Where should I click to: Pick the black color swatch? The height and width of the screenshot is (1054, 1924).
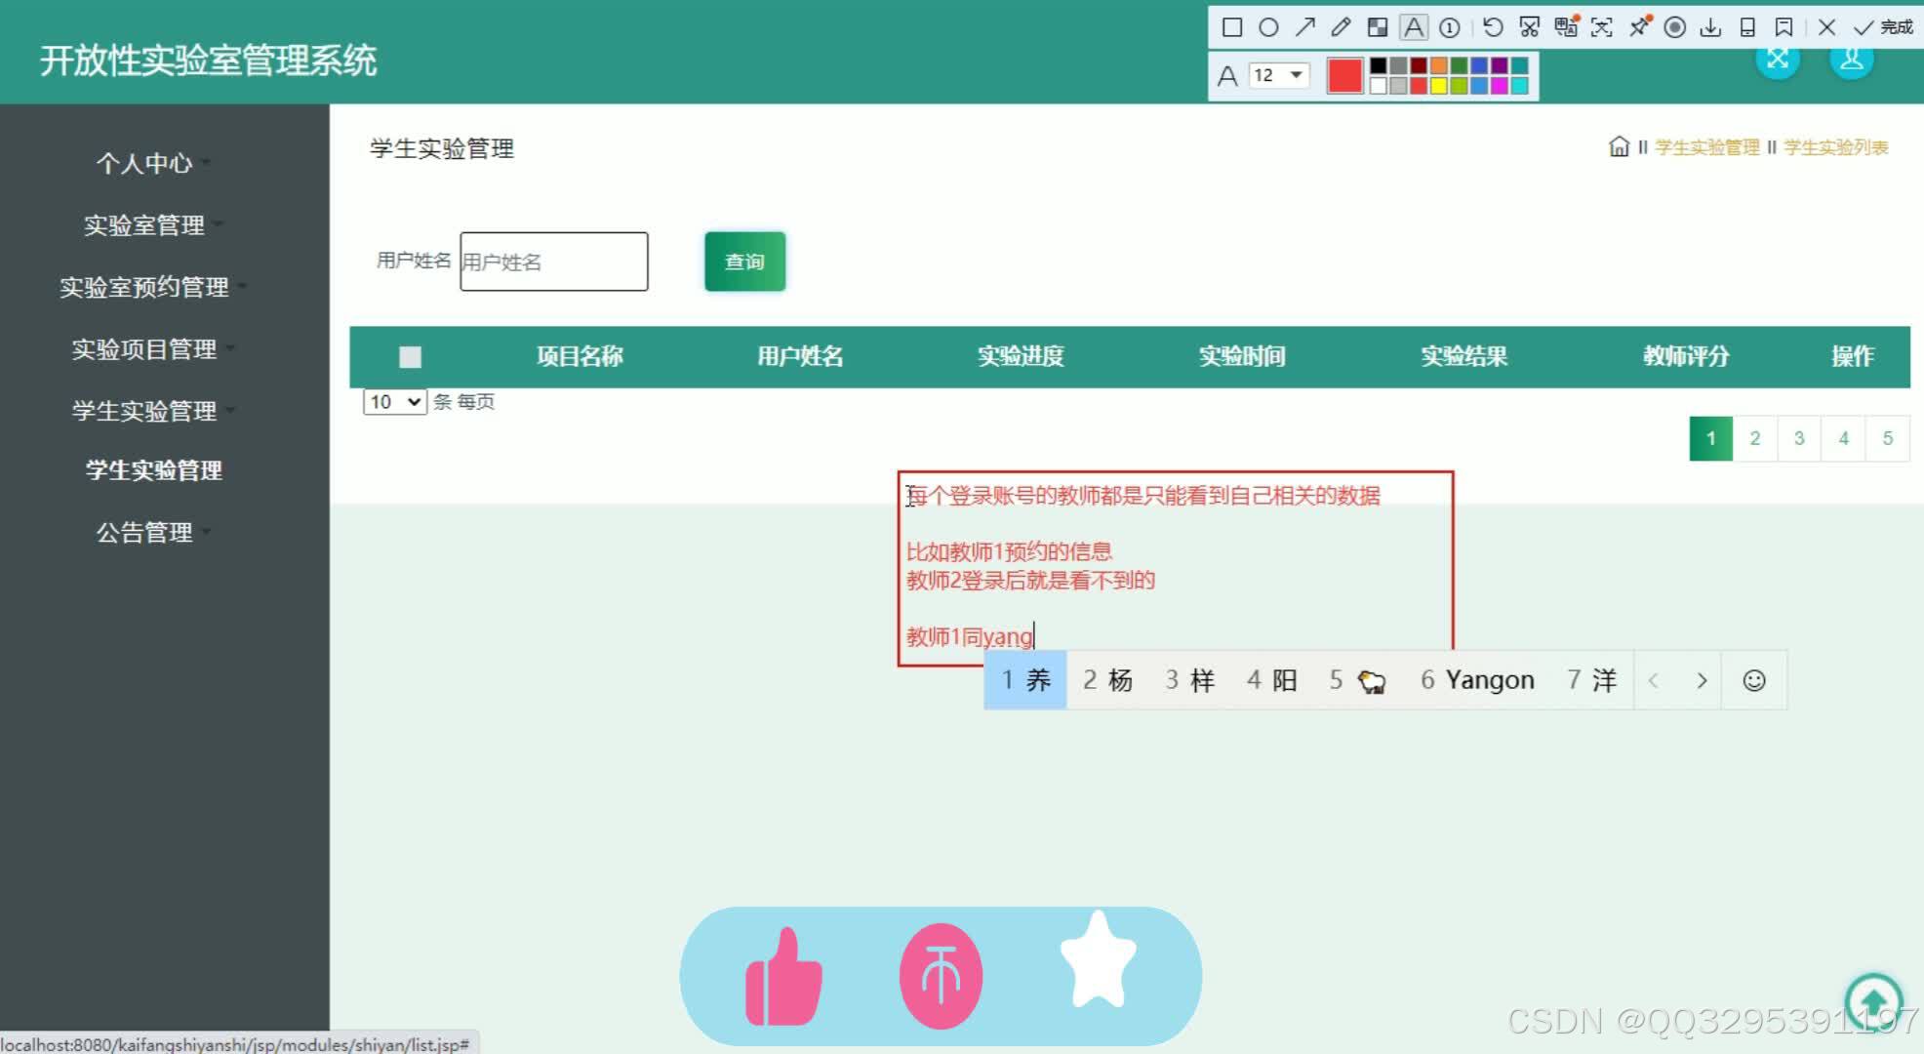pyautogui.click(x=1378, y=65)
